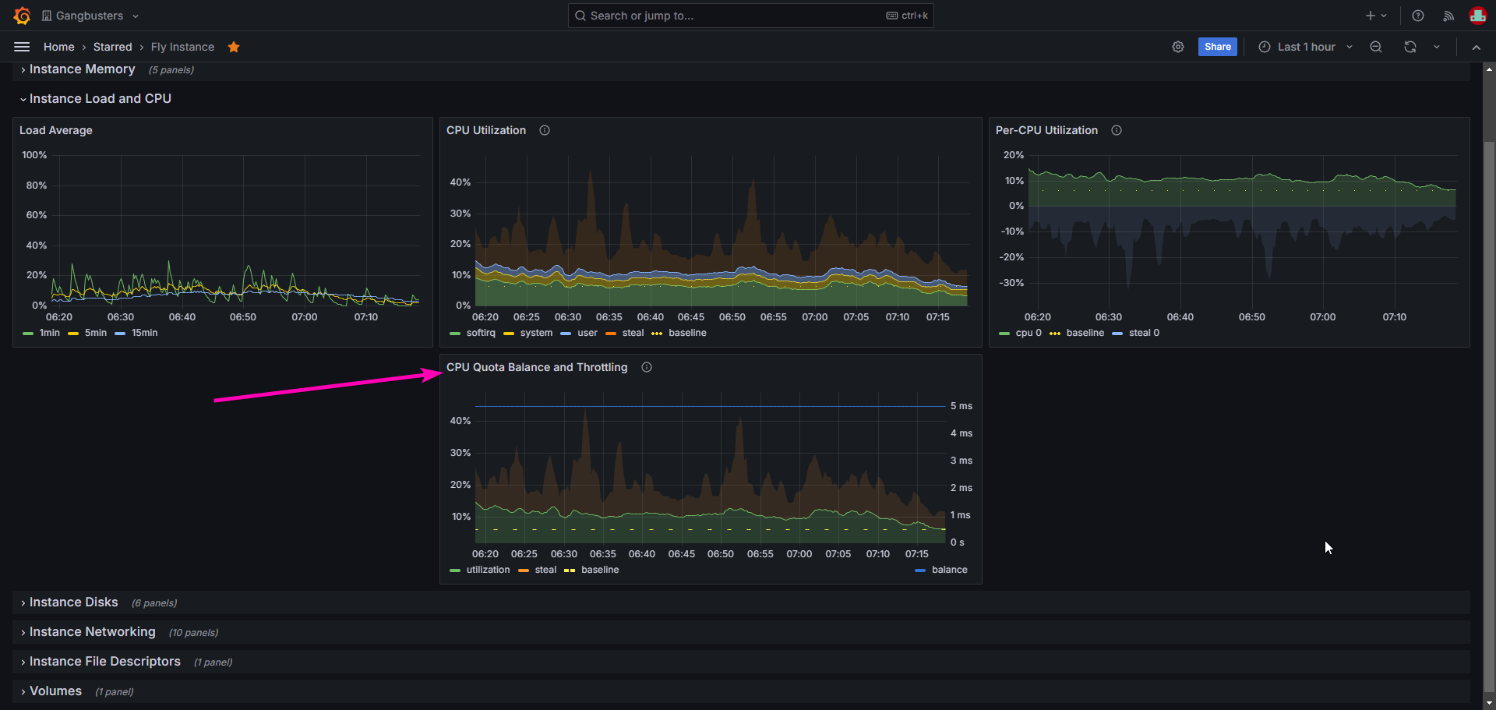Click the Grafana logo icon
The width and height of the screenshot is (1496, 710).
point(22,16)
